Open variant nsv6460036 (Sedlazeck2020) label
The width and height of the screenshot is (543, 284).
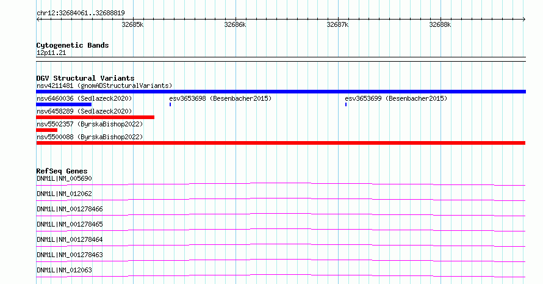tap(84, 98)
